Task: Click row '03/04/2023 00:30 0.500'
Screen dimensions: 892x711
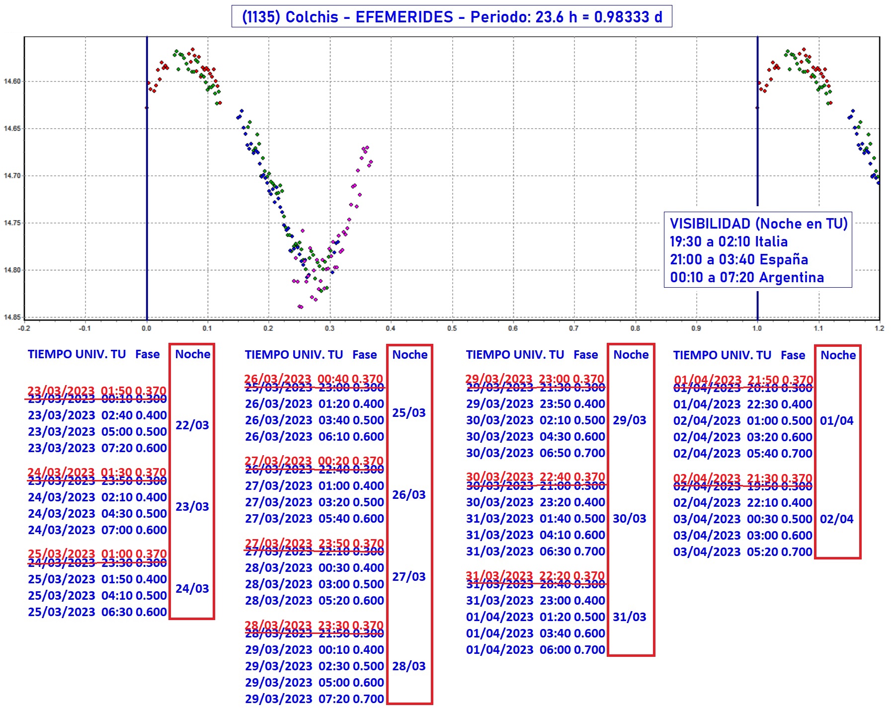Action: pos(743,519)
